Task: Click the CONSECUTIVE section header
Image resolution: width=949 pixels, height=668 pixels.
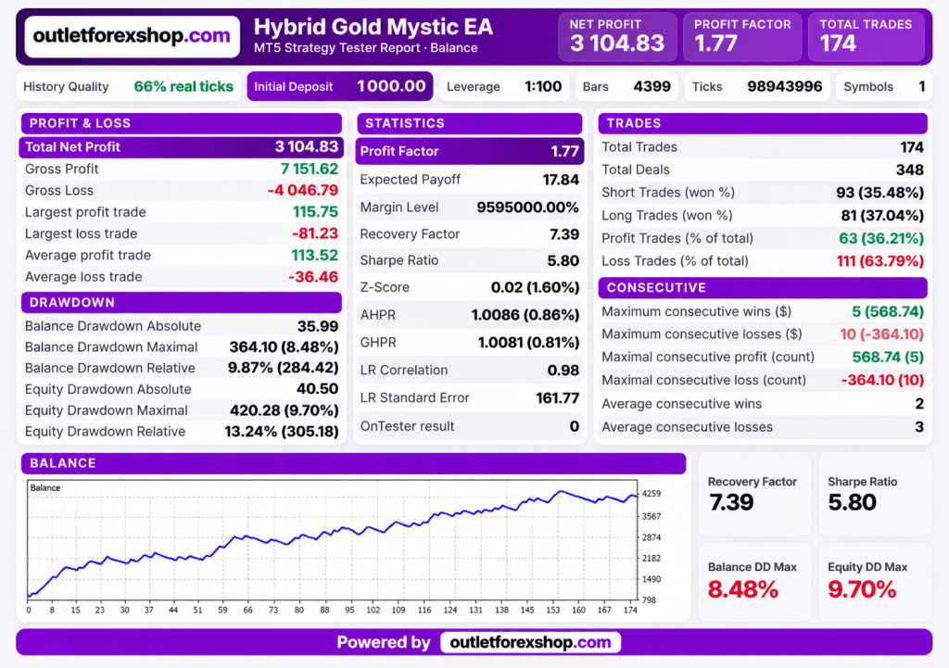Action: pyautogui.click(x=763, y=288)
